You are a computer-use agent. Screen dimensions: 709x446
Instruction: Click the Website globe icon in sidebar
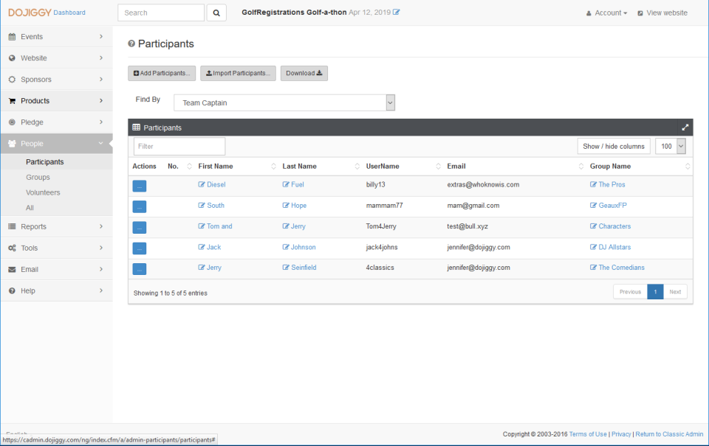13,58
